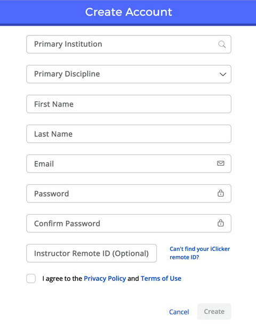This screenshot has height=333, width=256.
Task: Focus the Password input field
Action: click(x=129, y=193)
